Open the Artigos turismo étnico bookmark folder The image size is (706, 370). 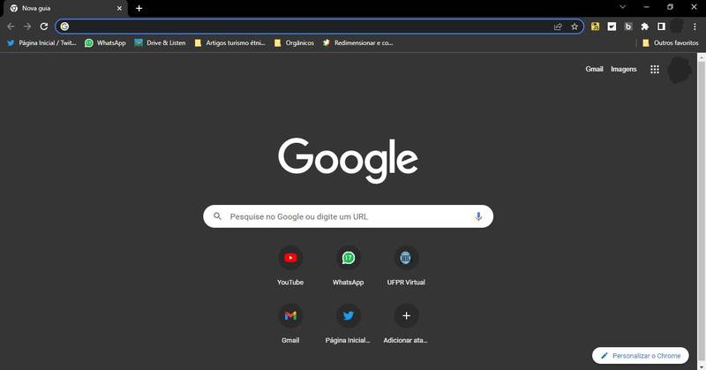[x=229, y=42]
